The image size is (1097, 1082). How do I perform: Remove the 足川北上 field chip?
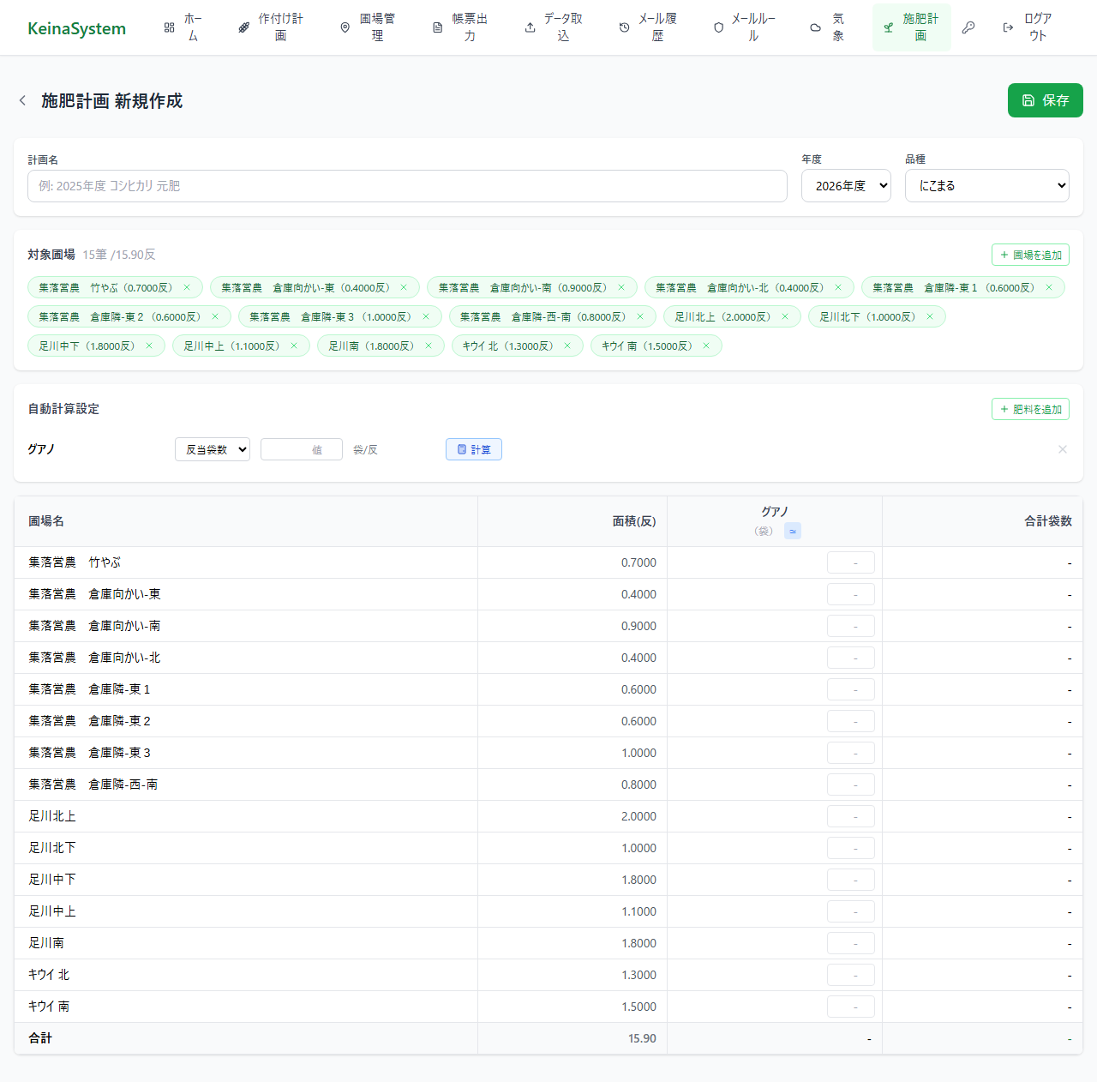pyautogui.click(x=785, y=317)
